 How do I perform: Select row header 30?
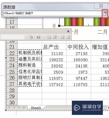[12, 102]
